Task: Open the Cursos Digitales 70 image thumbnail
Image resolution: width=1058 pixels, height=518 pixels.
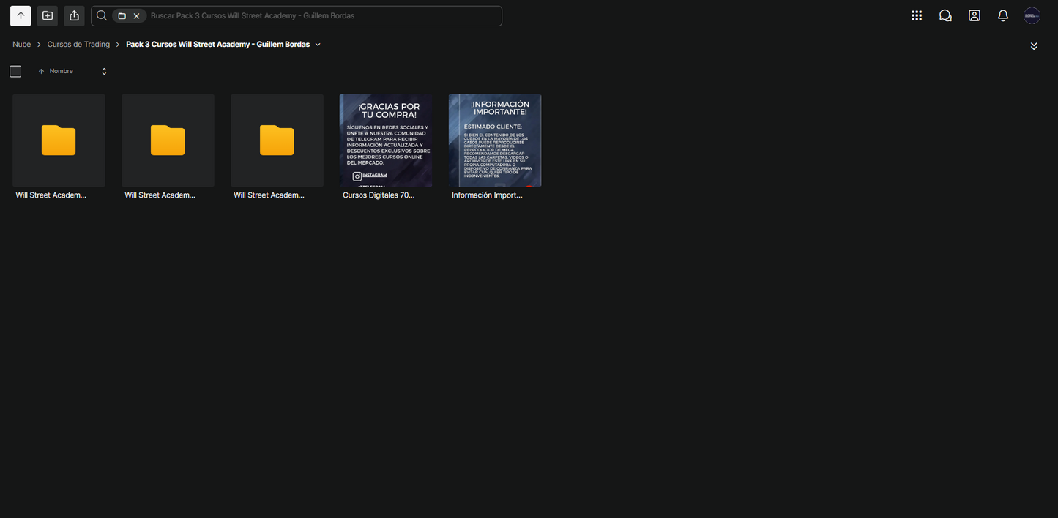Action: point(386,140)
